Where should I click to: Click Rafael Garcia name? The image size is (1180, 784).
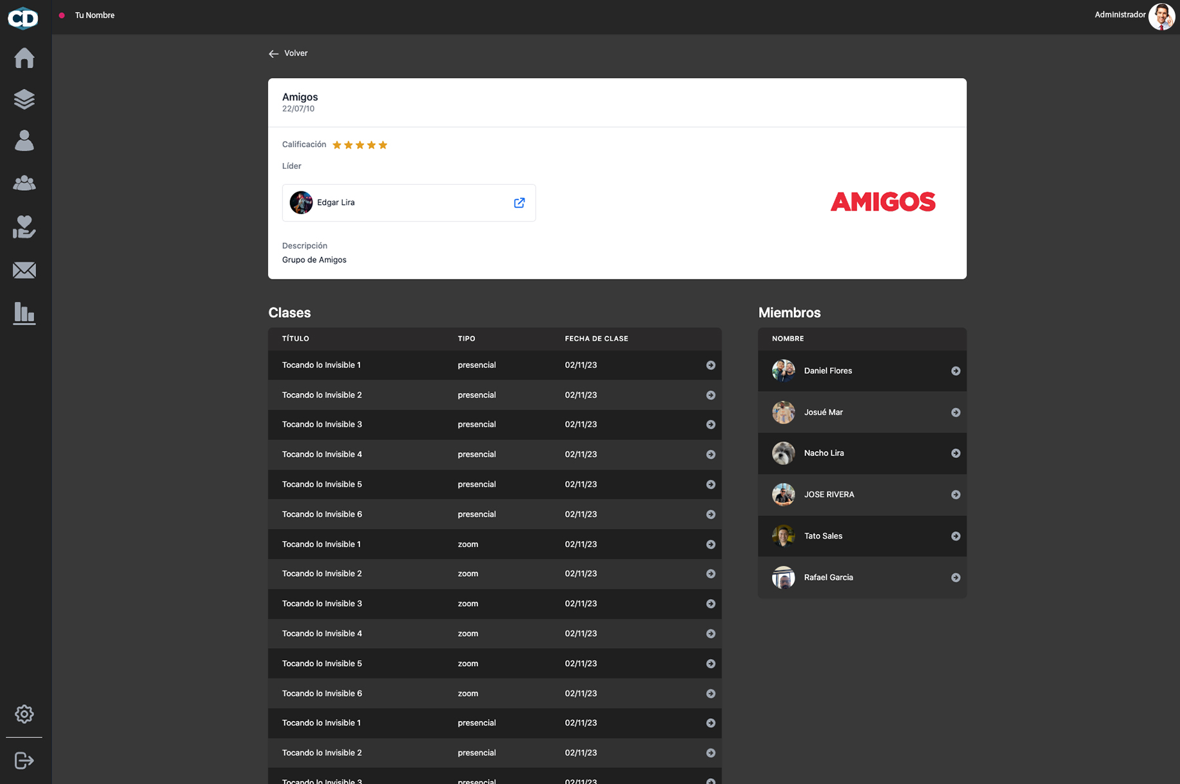tap(829, 578)
